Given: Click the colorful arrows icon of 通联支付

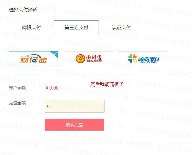Looking at the screenshot, I should [132, 59].
